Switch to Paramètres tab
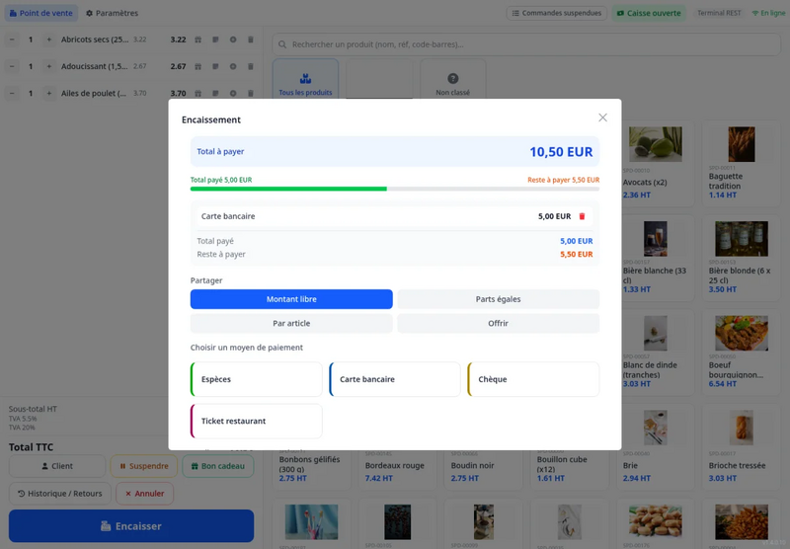 pyautogui.click(x=112, y=13)
